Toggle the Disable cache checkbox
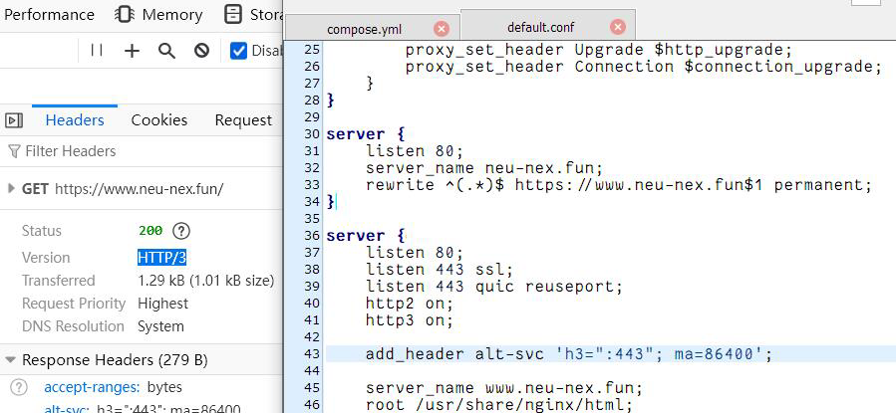 pos(239,51)
